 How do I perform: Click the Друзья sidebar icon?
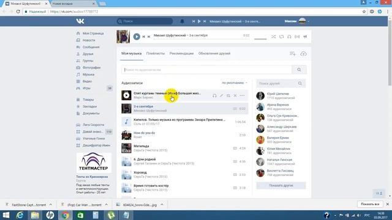[78, 54]
